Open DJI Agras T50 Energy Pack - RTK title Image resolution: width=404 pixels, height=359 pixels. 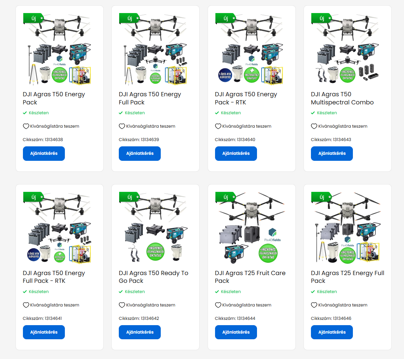pos(246,98)
